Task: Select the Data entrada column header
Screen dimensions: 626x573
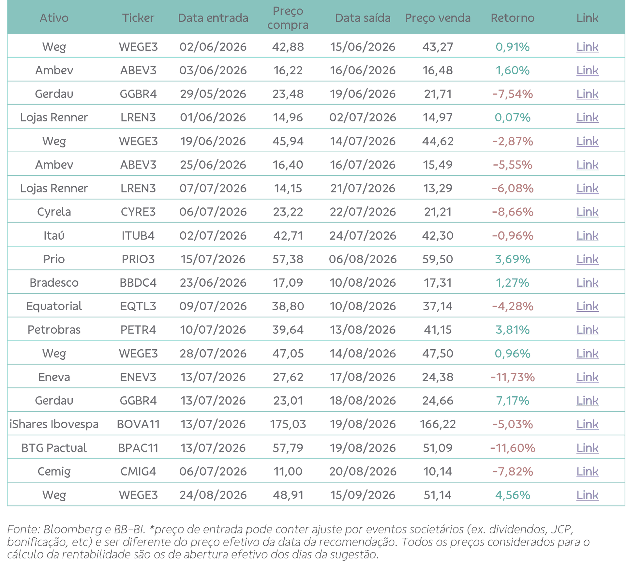Action: (x=213, y=18)
